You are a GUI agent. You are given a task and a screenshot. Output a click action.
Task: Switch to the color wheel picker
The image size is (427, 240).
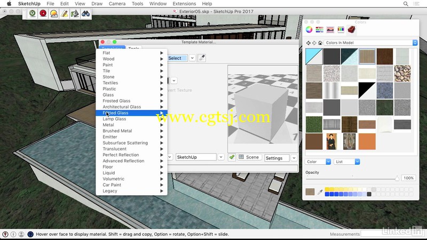309,29
